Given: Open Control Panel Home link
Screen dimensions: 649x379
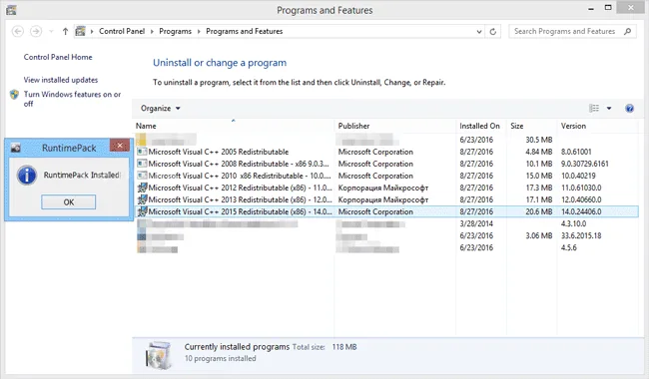Looking at the screenshot, I should click(58, 57).
